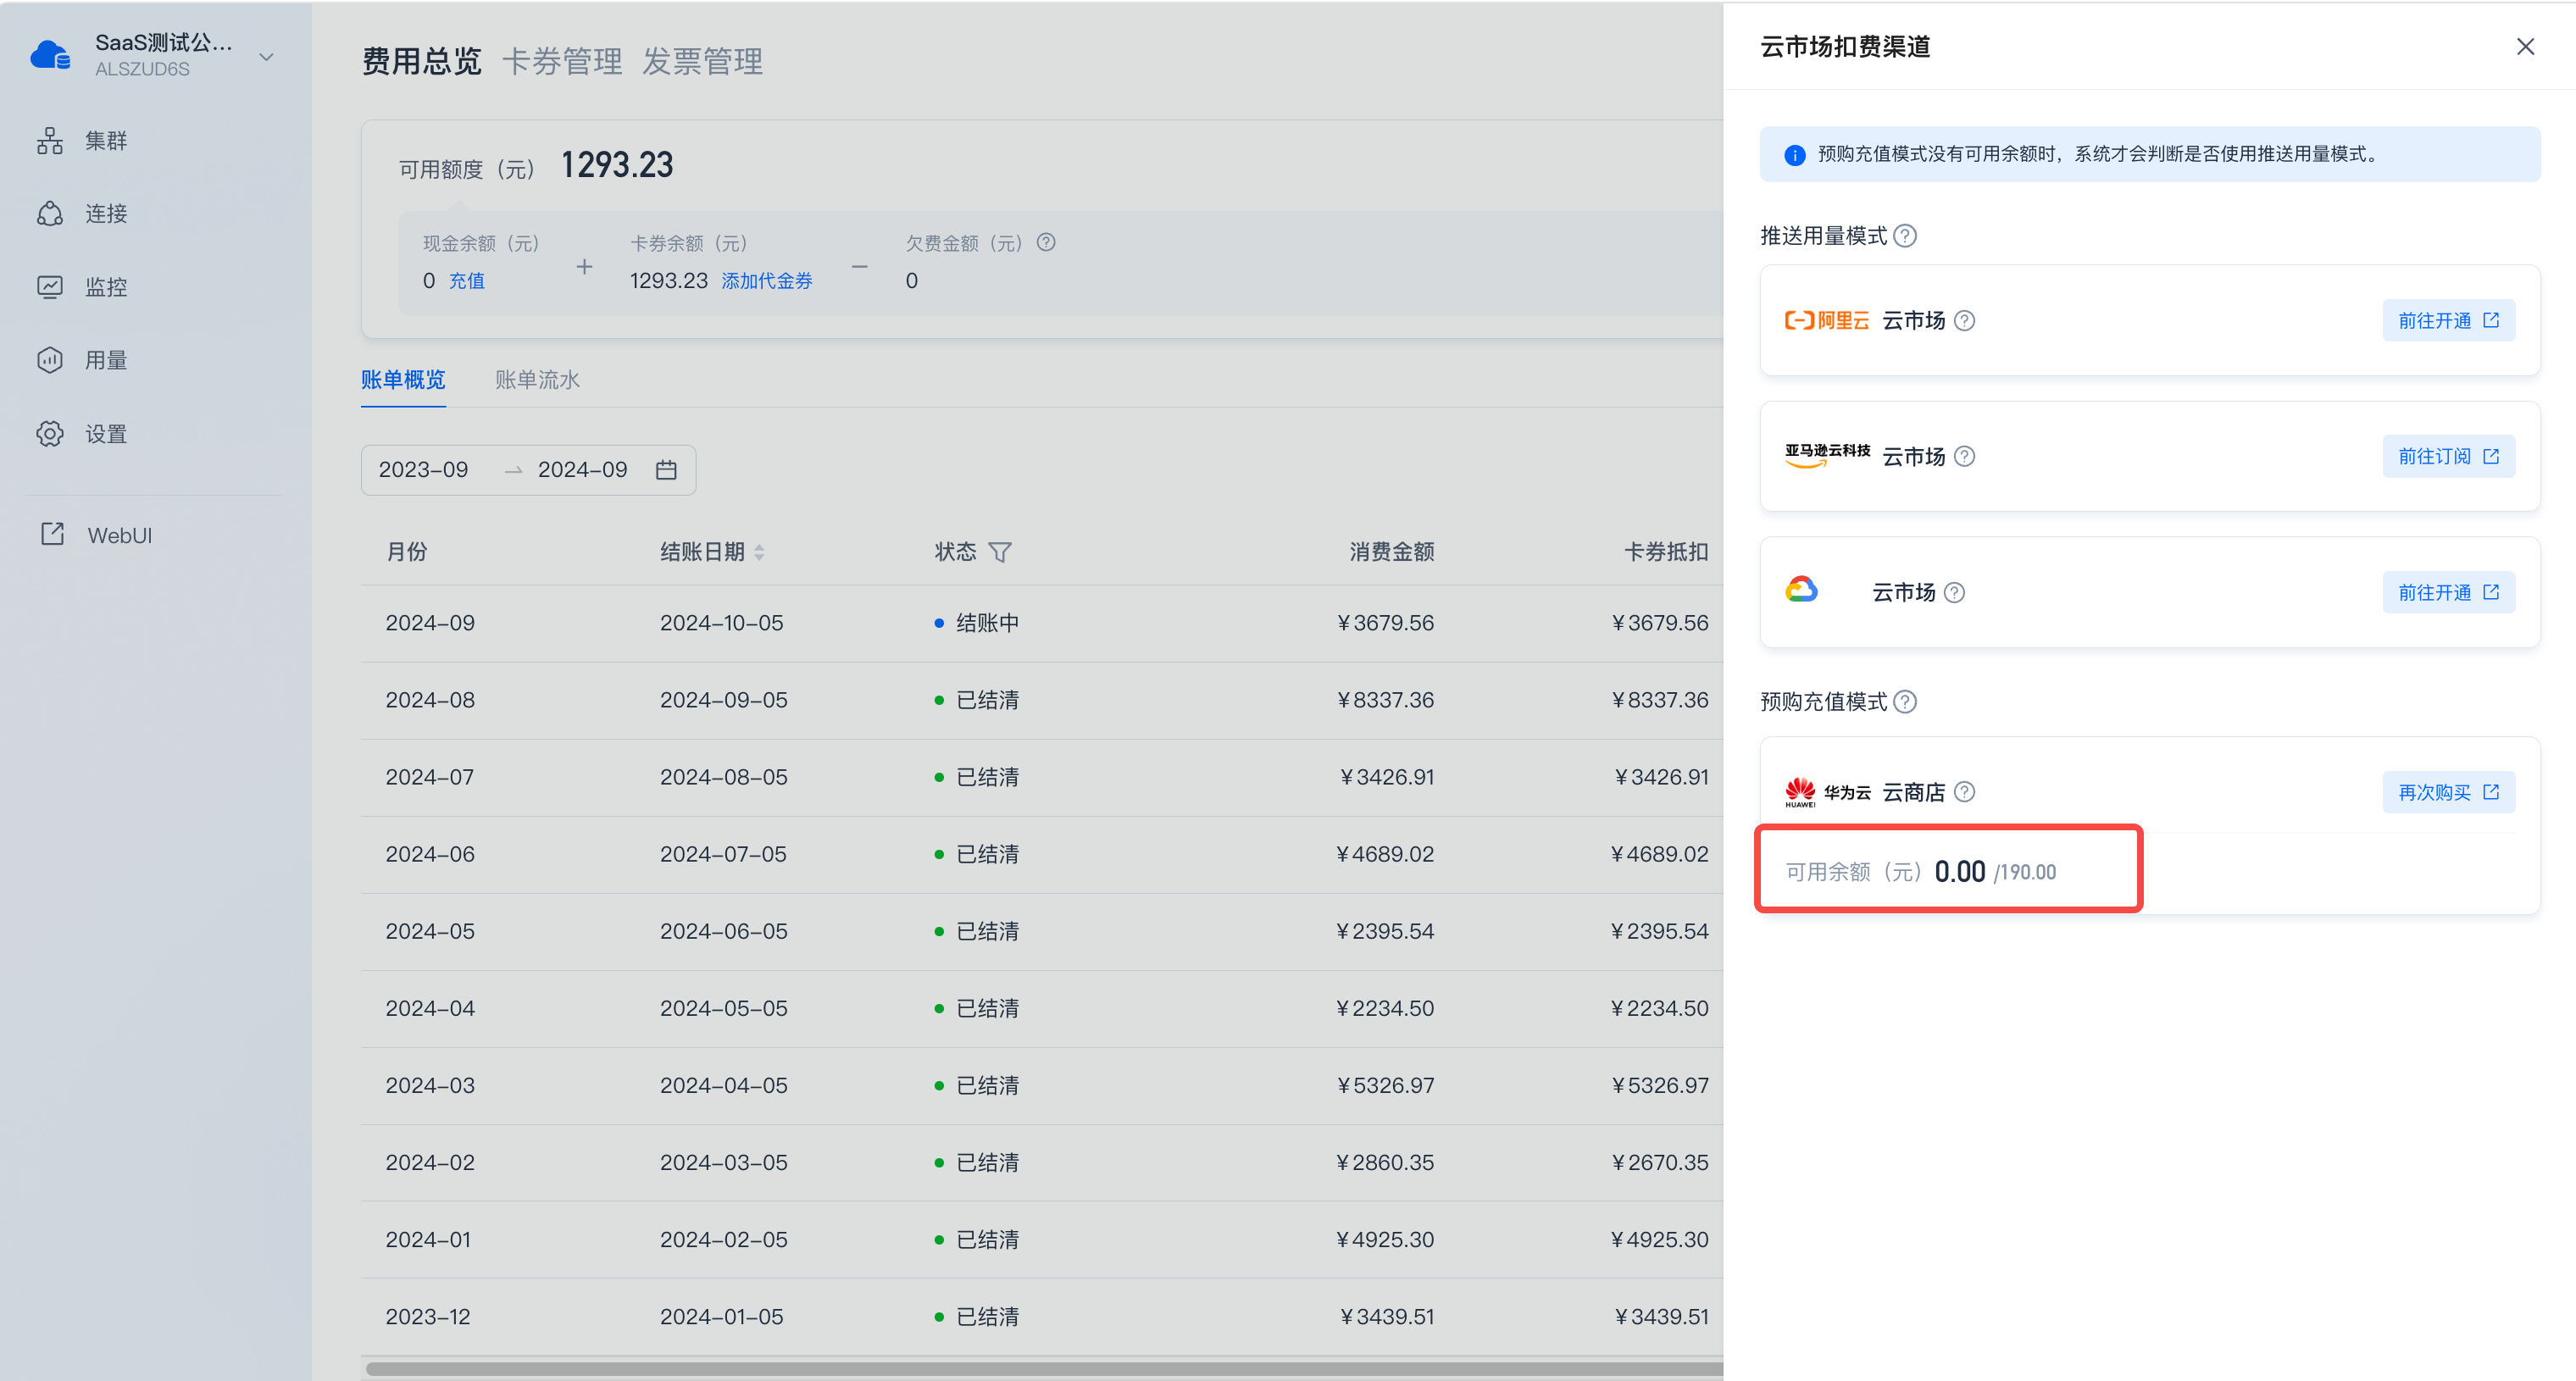Image resolution: width=2576 pixels, height=1381 pixels.
Task: Show help next to 预购充值模式
Action: pyautogui.click(x=1906, y=702)
